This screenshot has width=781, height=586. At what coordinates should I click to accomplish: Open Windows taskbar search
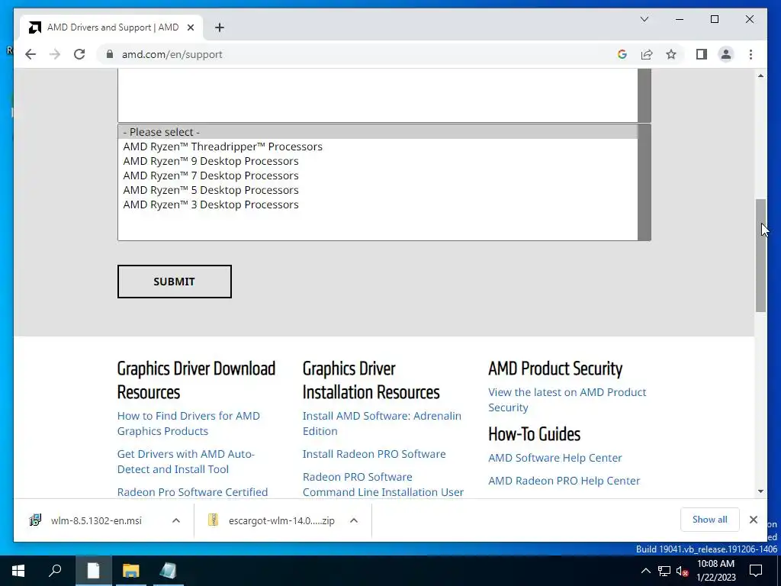click(x=55, y=571)
